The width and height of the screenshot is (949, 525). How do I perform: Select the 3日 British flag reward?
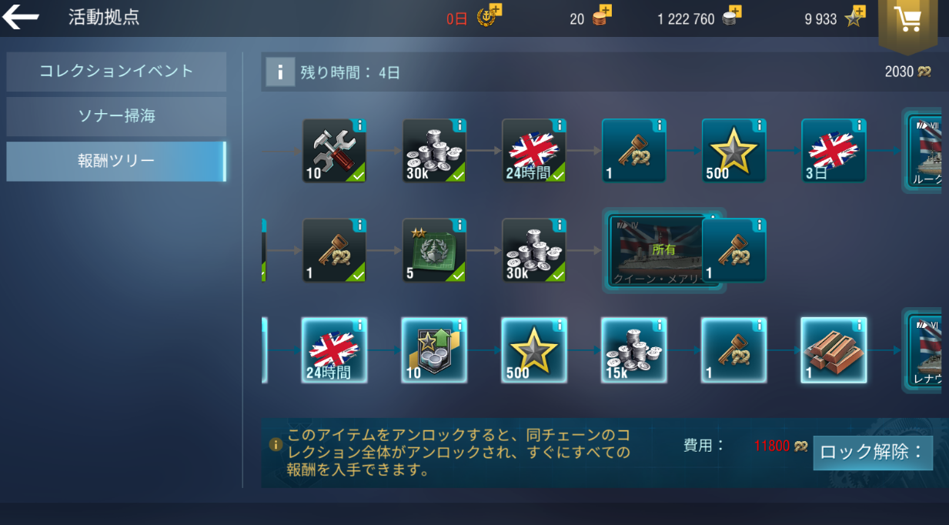click(834, 151)
